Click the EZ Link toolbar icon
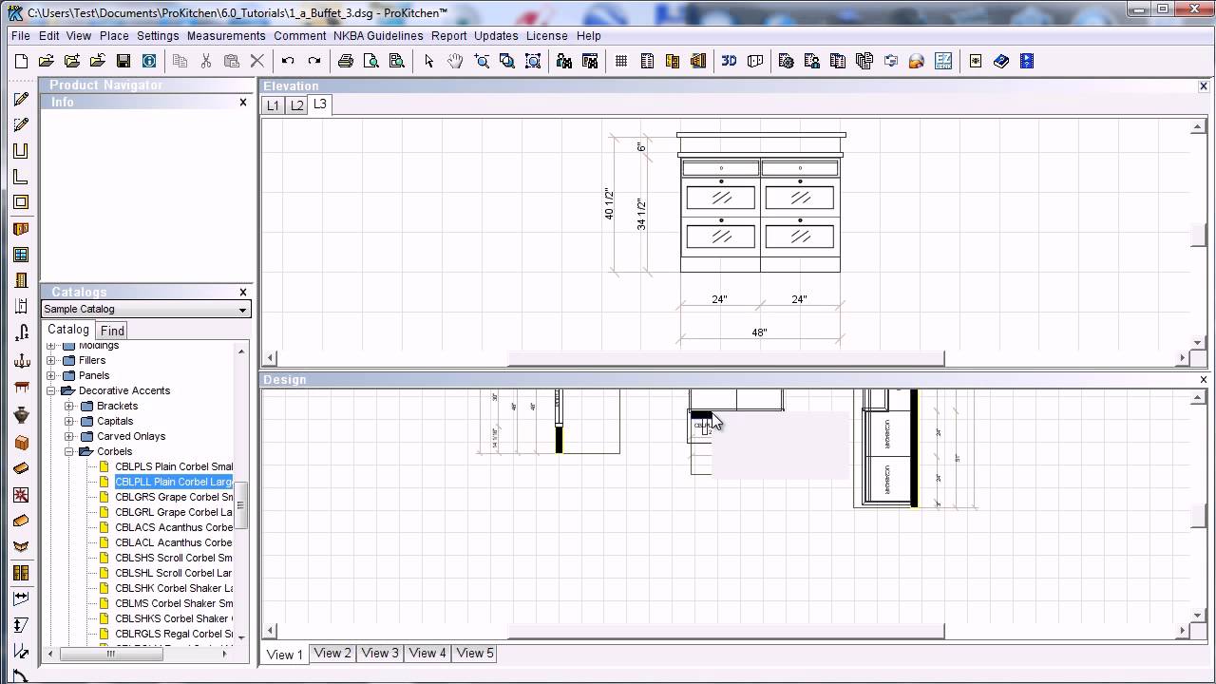The image size is (1216, 684). (943, 61)
